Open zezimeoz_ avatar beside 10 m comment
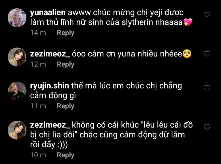This screenshot has width=221, height=164. 17,130
